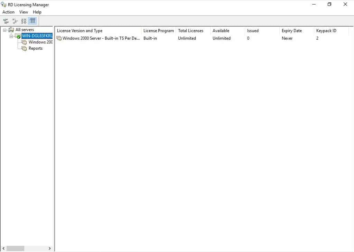
Task: Sort by License Version and Type column
Action: pos(98,31)
